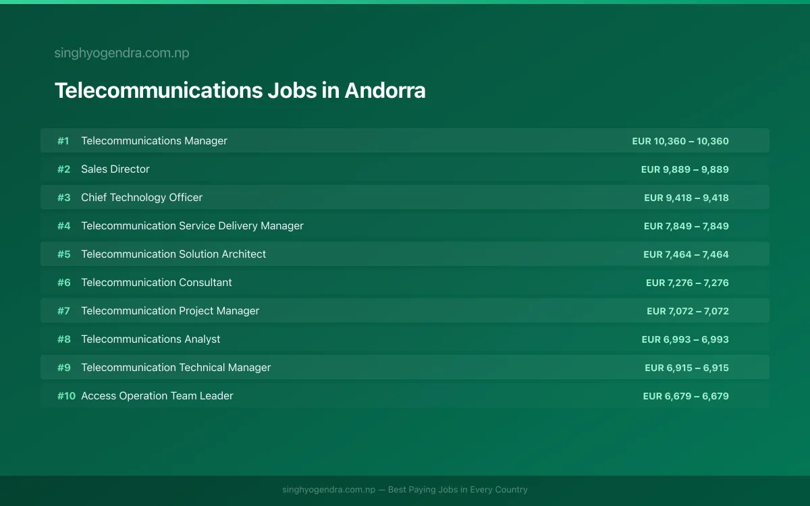Click the #1 rank number
The height and width of the screenshot is (506, 810).
coord(63,141)
